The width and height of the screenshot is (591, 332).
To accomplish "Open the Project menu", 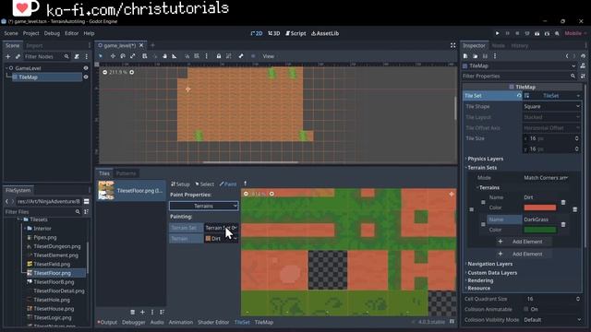I will pos(30,33).
